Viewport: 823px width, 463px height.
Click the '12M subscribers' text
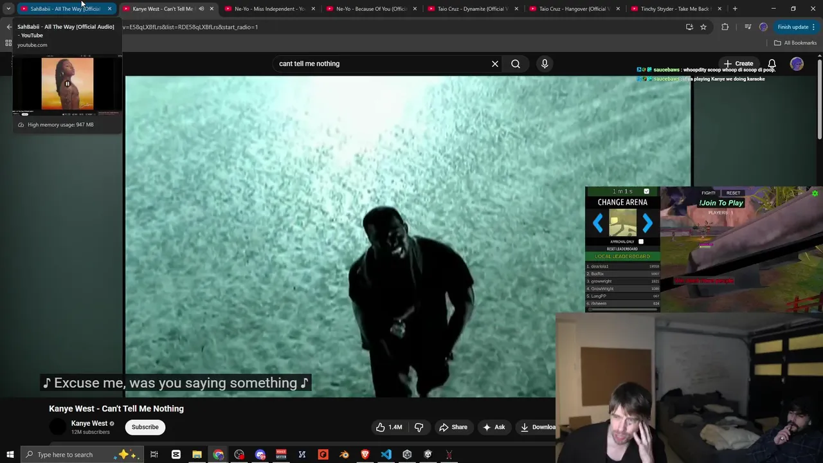click(90, 432)
